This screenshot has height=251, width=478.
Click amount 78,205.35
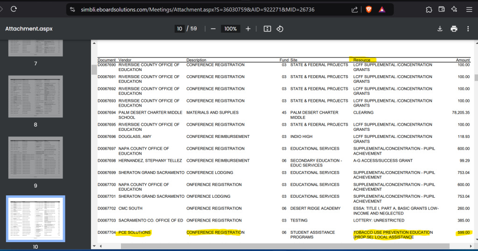click(461, 113)
